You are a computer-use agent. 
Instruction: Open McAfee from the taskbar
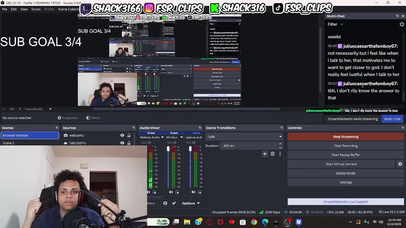click(x=220, y=222)
